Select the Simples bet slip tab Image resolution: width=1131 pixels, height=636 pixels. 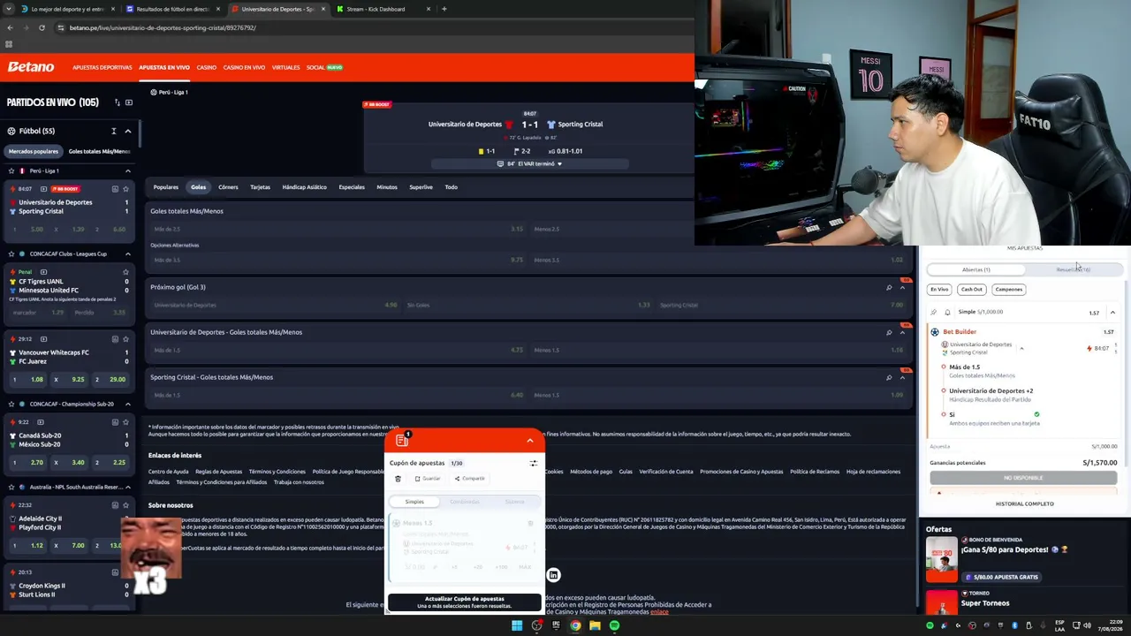[x=414, y=502]
